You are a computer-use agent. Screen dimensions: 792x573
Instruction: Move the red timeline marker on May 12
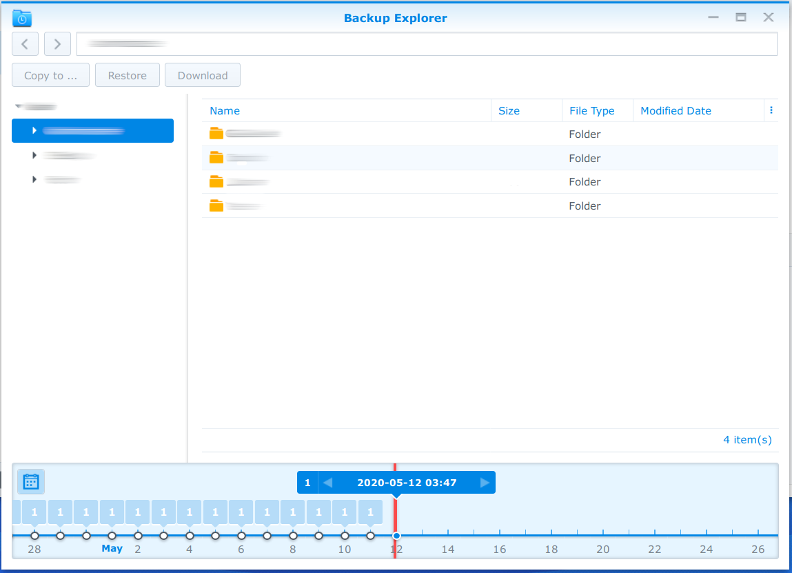(x=396, y=535)
